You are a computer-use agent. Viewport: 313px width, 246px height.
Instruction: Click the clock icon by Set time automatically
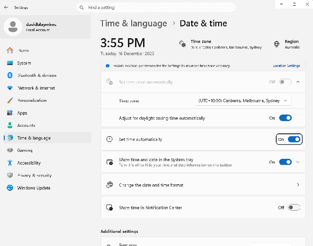(x=110, y=139)
